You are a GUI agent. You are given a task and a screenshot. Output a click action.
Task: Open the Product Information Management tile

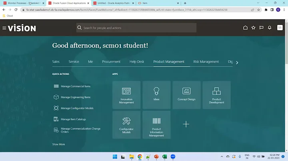(156, 125)
